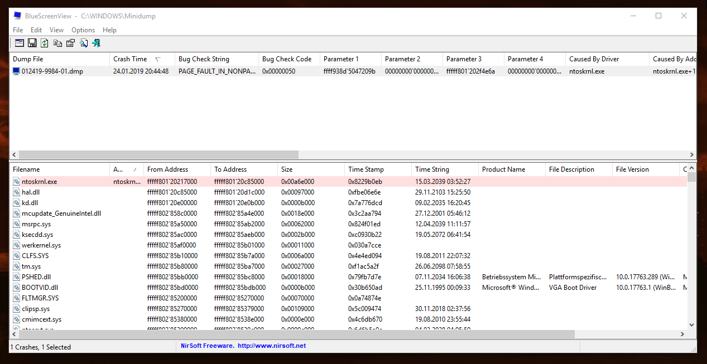
Task: Open Find with the magnifier toolbar icon
Action: pyautogui.click(x=83, y=43)
